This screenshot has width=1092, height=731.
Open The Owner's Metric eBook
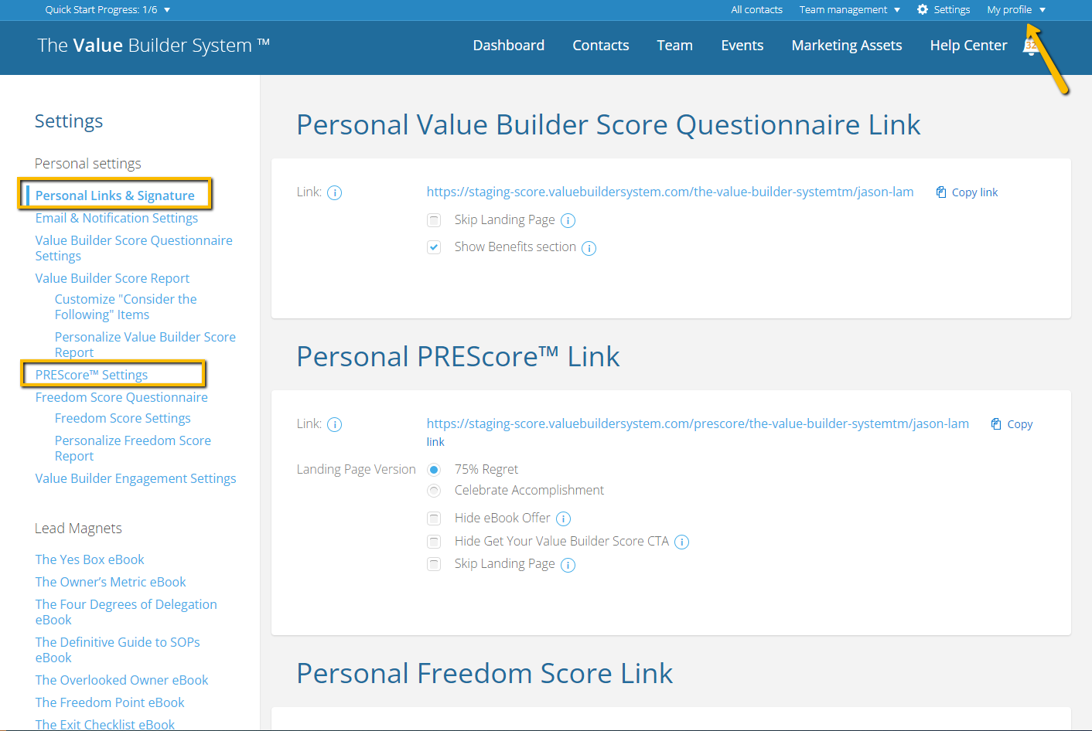111,582
